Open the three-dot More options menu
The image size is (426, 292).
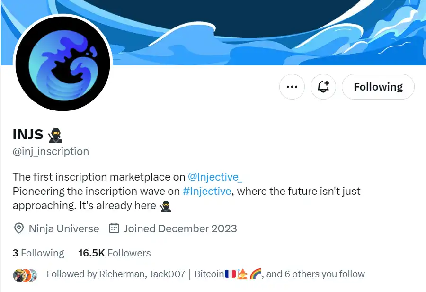click(292, 87)
